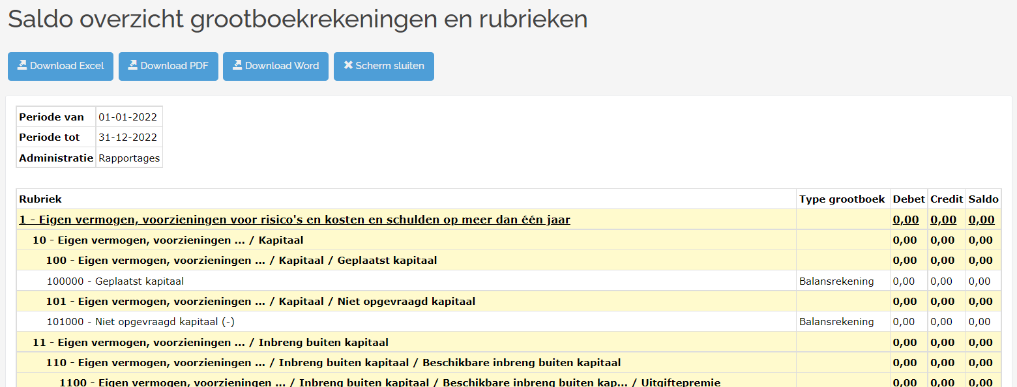The height and width of the screenshot is (387, 1017).
Task: Click the download icon on Download Excel button
Action: tap(23, 66)
